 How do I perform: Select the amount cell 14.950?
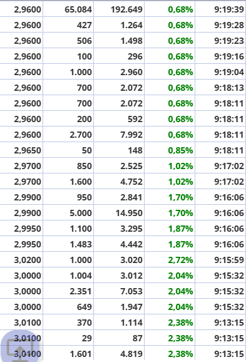tap(119, 213)
